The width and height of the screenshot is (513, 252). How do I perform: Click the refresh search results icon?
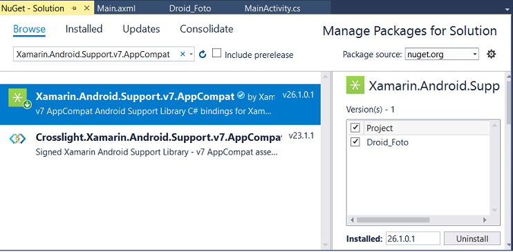(203, 54)
